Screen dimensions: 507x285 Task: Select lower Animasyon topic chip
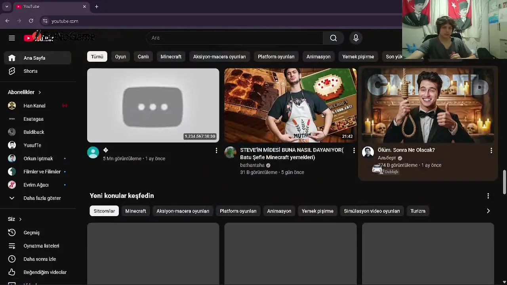(279, 211)
